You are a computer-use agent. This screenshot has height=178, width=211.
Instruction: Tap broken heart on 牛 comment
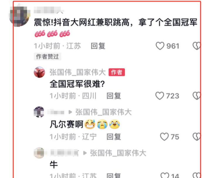click(x=197, y=175)
